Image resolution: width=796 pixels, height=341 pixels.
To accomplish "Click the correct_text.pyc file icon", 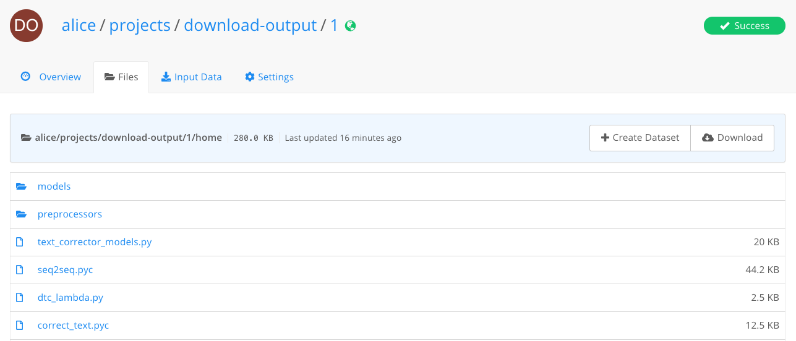I will pos(20,326).
